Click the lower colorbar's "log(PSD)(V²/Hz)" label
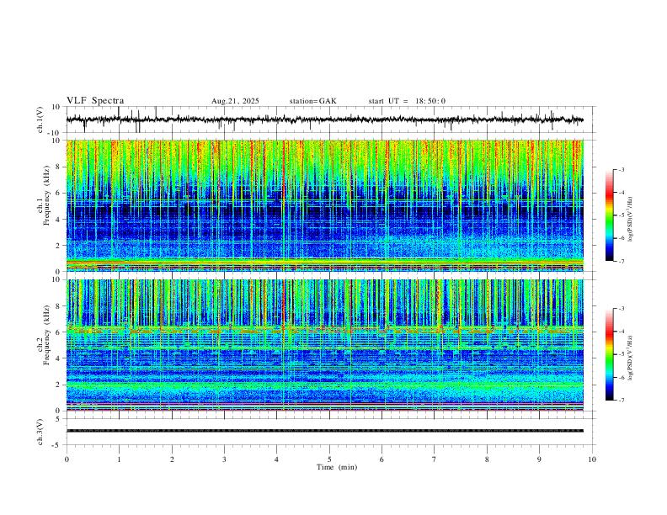This screenshot has height=515, width=667. [631, 358]
